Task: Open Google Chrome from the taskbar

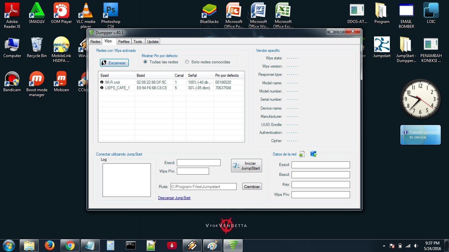Action: (x=70, y=245)
